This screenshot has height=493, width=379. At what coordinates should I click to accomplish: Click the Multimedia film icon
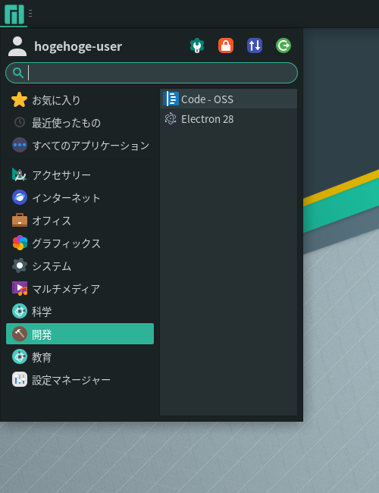[x=20, y=288]
